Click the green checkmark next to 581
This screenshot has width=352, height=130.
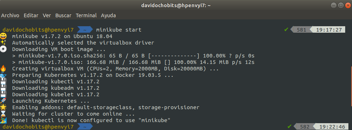pyautogui.click(x=286, y=29)
